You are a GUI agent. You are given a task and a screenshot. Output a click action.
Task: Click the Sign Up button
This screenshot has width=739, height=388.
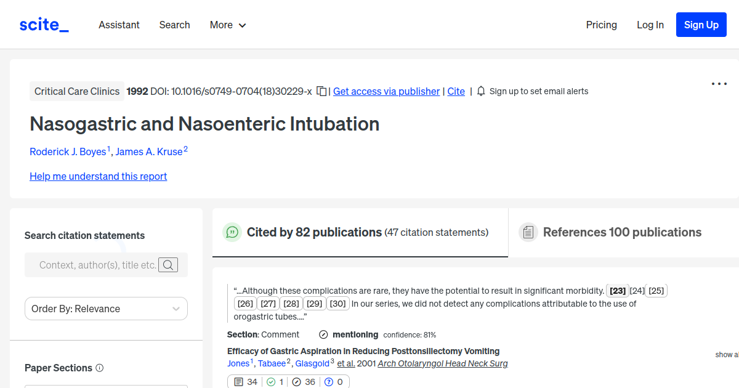(x=701, y=25)
